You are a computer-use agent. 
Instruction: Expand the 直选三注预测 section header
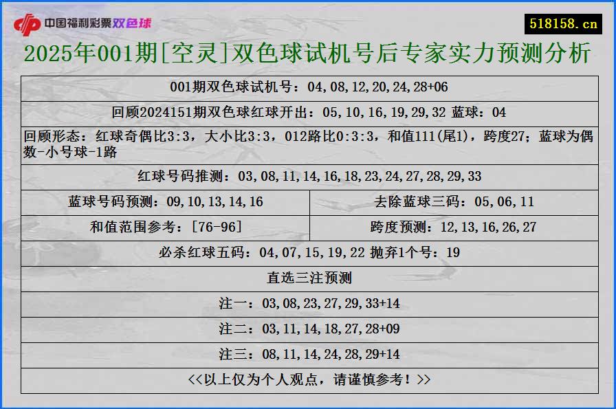click(308, 278)
